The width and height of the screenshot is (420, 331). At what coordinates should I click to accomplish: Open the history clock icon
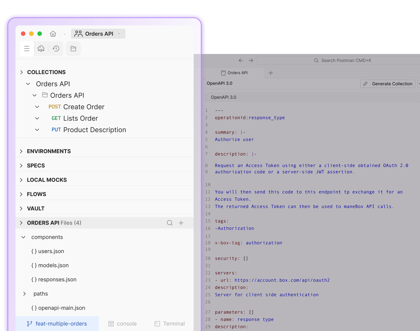pyautogui.click(x=56, y=49)
